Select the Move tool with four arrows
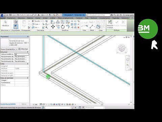Image resolution: width=162 pixels, height=122 pixels. click(53, 27)
